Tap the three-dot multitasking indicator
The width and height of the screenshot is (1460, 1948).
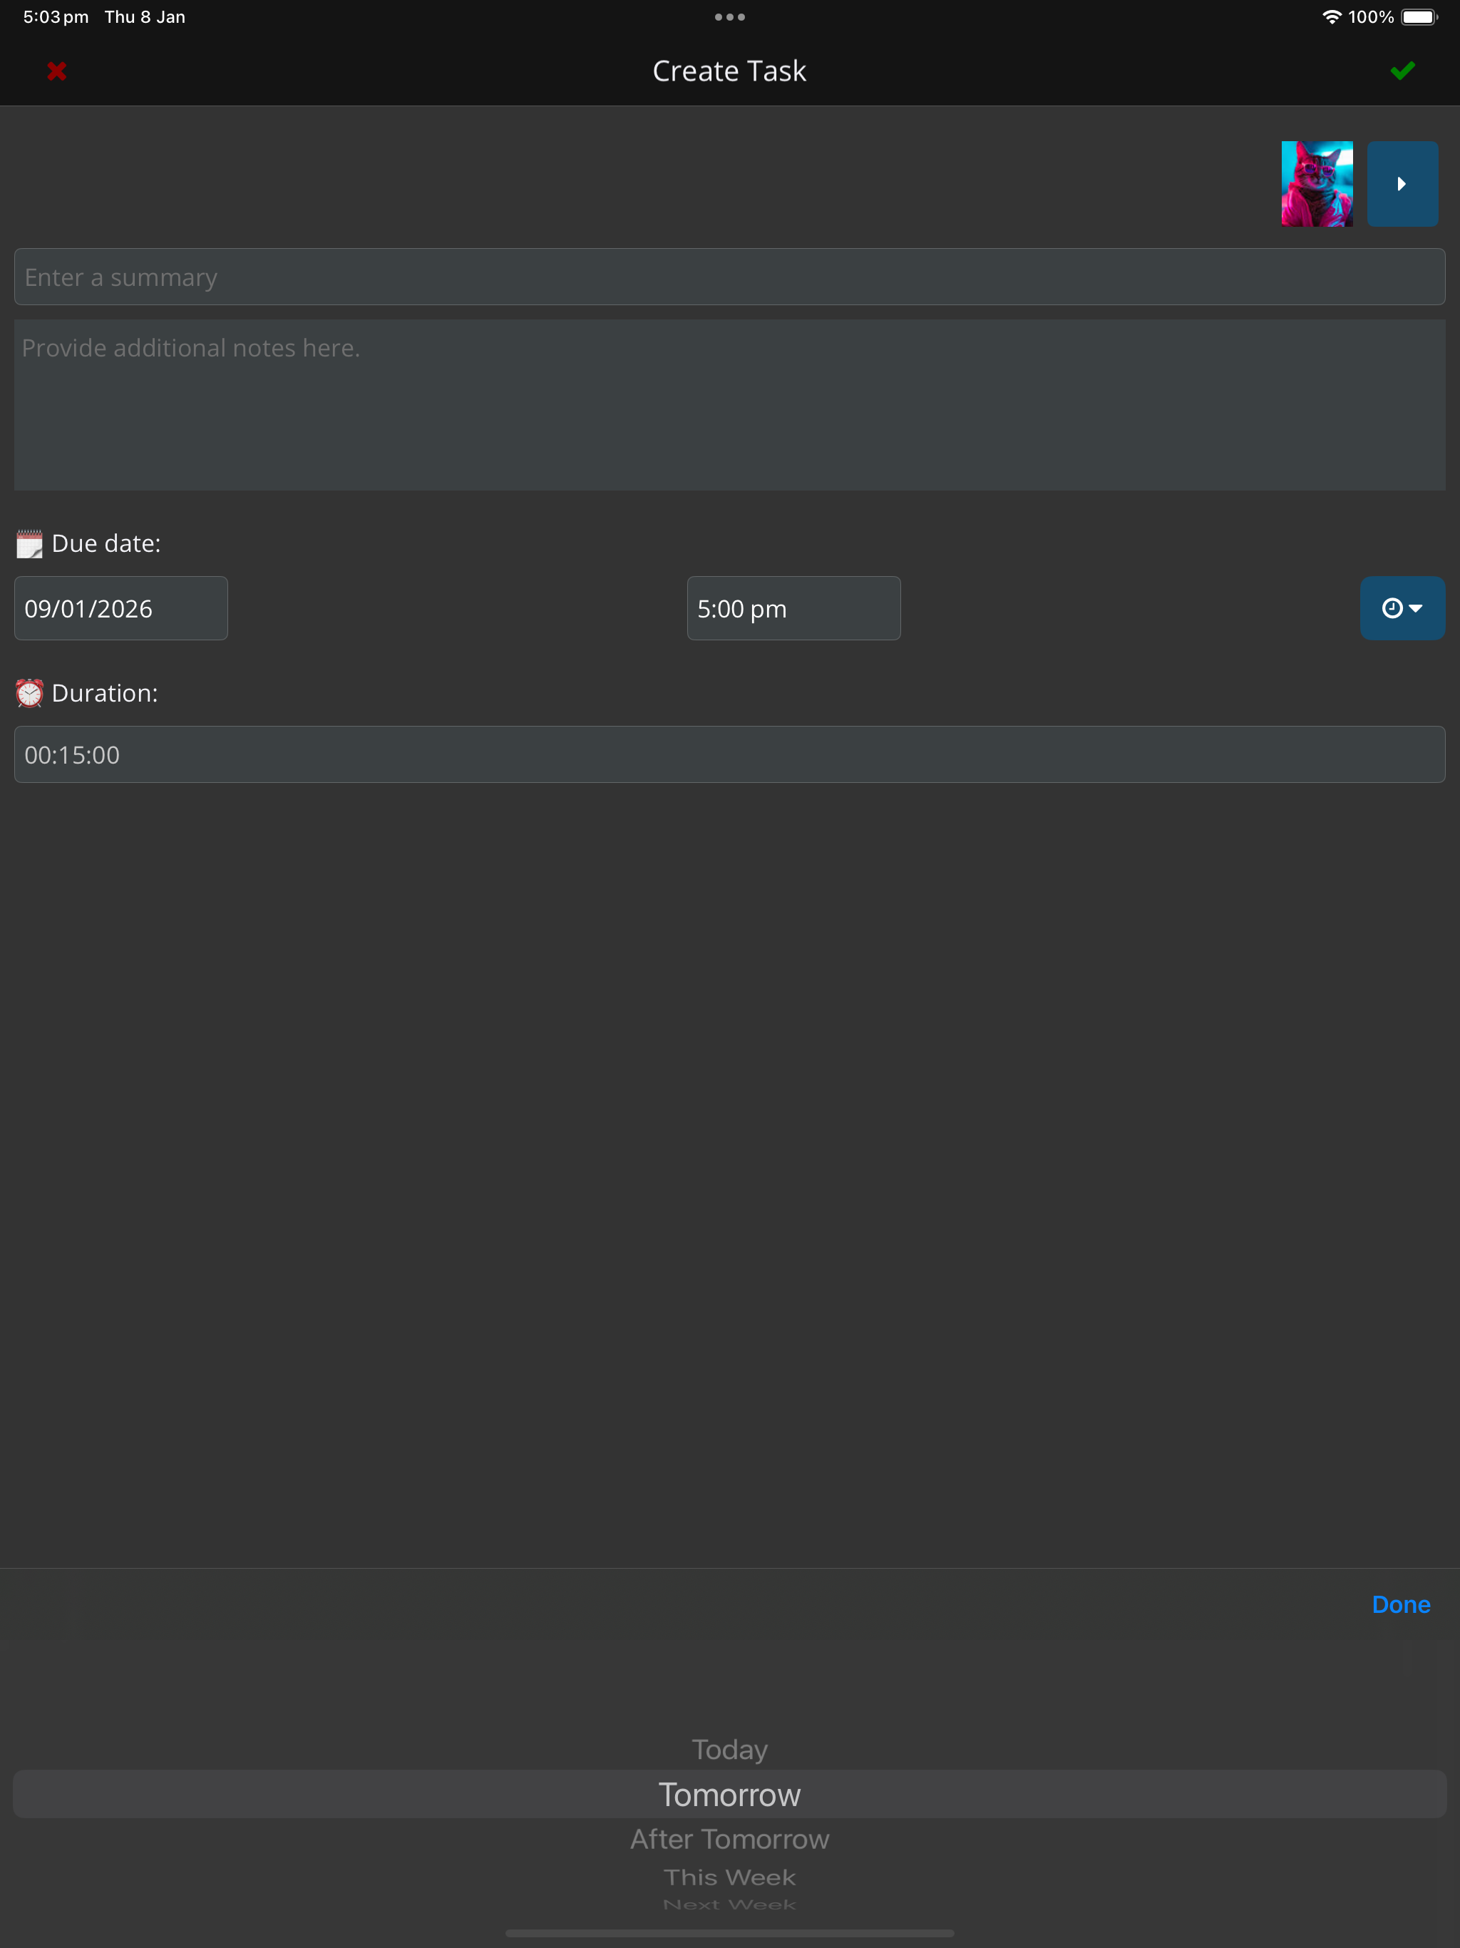[x=729, y=16]
